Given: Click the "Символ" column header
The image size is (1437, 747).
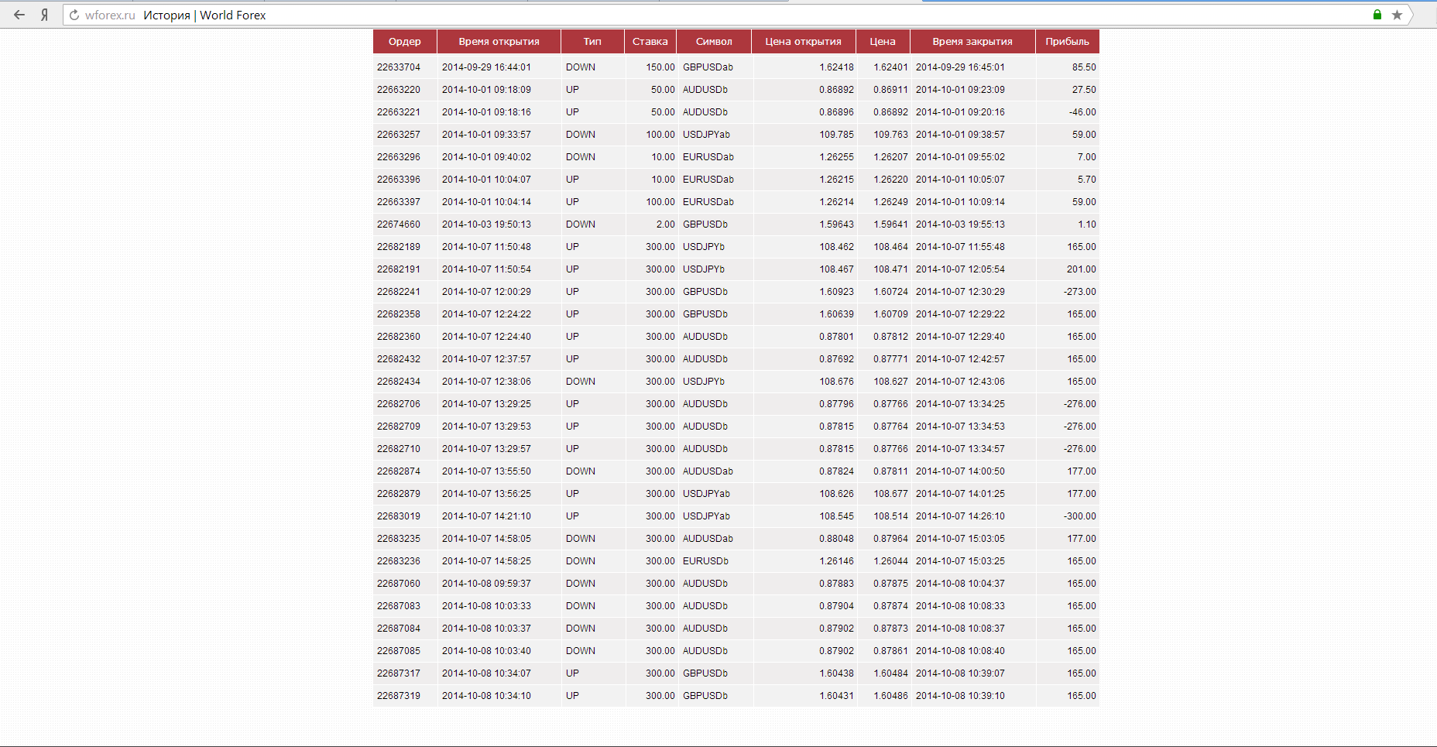Looking at the screenshot, I should pos(713,42).
